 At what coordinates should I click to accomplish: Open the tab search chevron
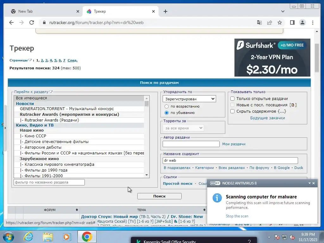coord(283,11)
